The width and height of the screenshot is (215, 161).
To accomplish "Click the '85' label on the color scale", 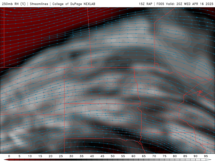I will coord(185,156).
